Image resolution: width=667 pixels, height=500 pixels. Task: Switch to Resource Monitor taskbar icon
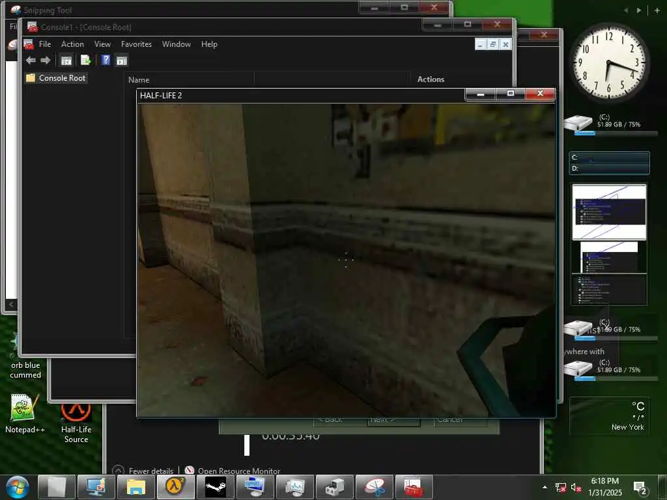pyautogui.click(x=295, y=487)
